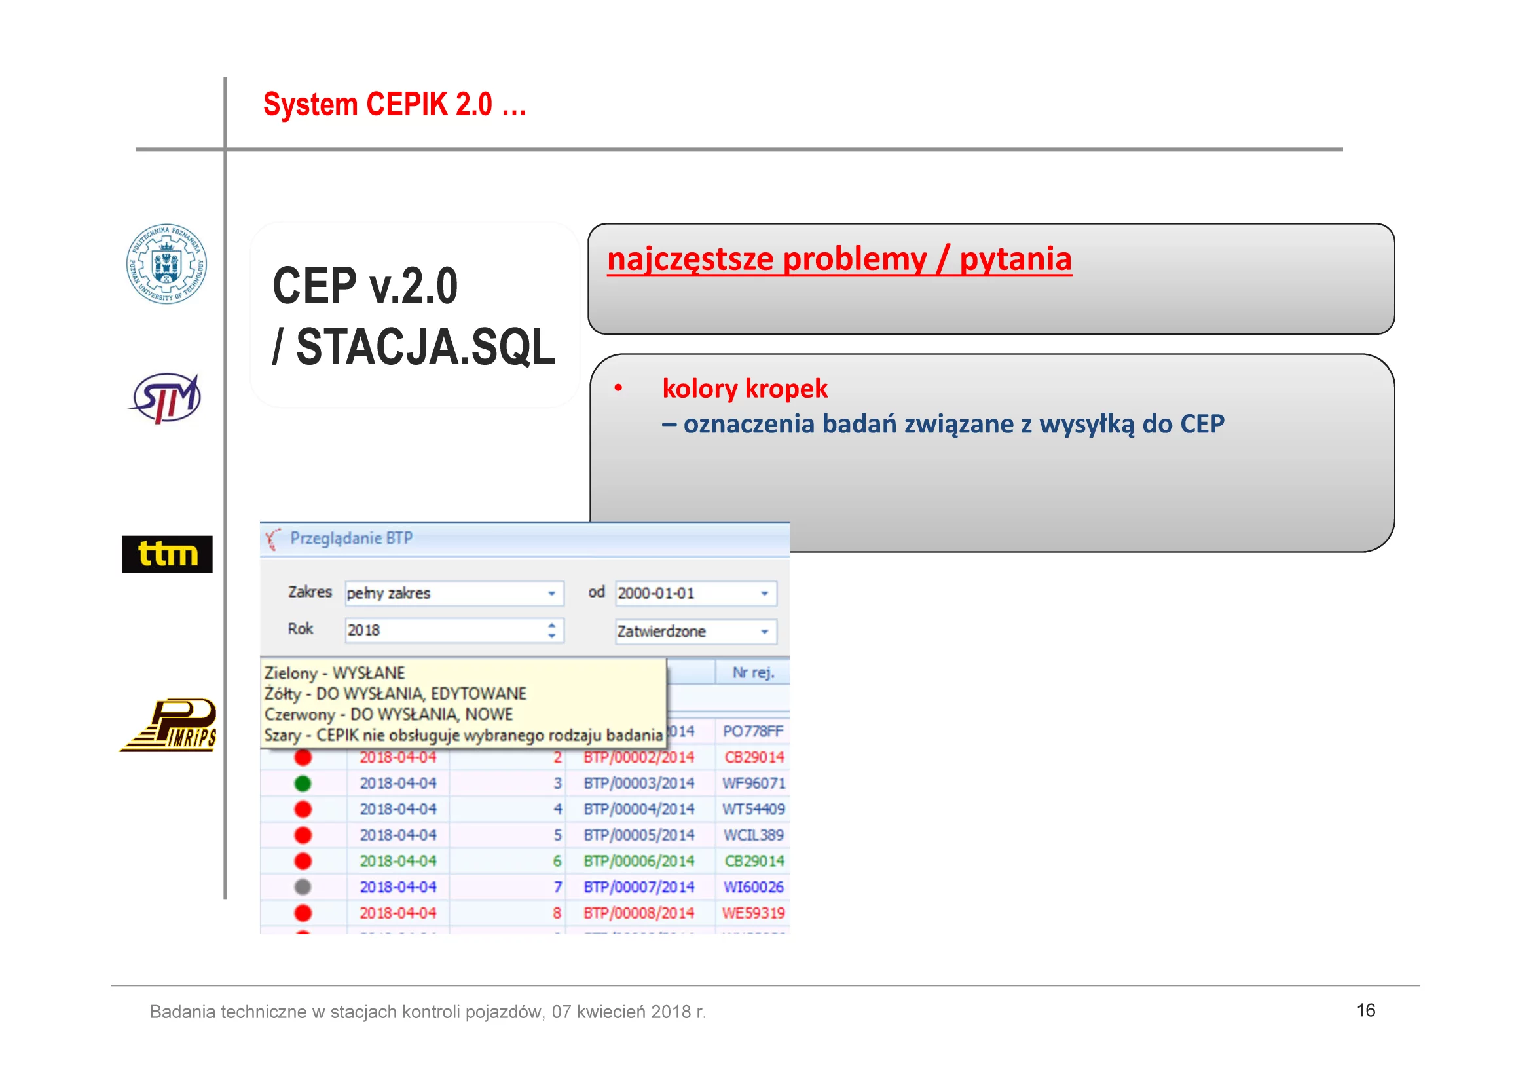Click gray status dot of BTP/00007/2014
The width and height of the screenshot is (1531, 1083).
point(303,888)
